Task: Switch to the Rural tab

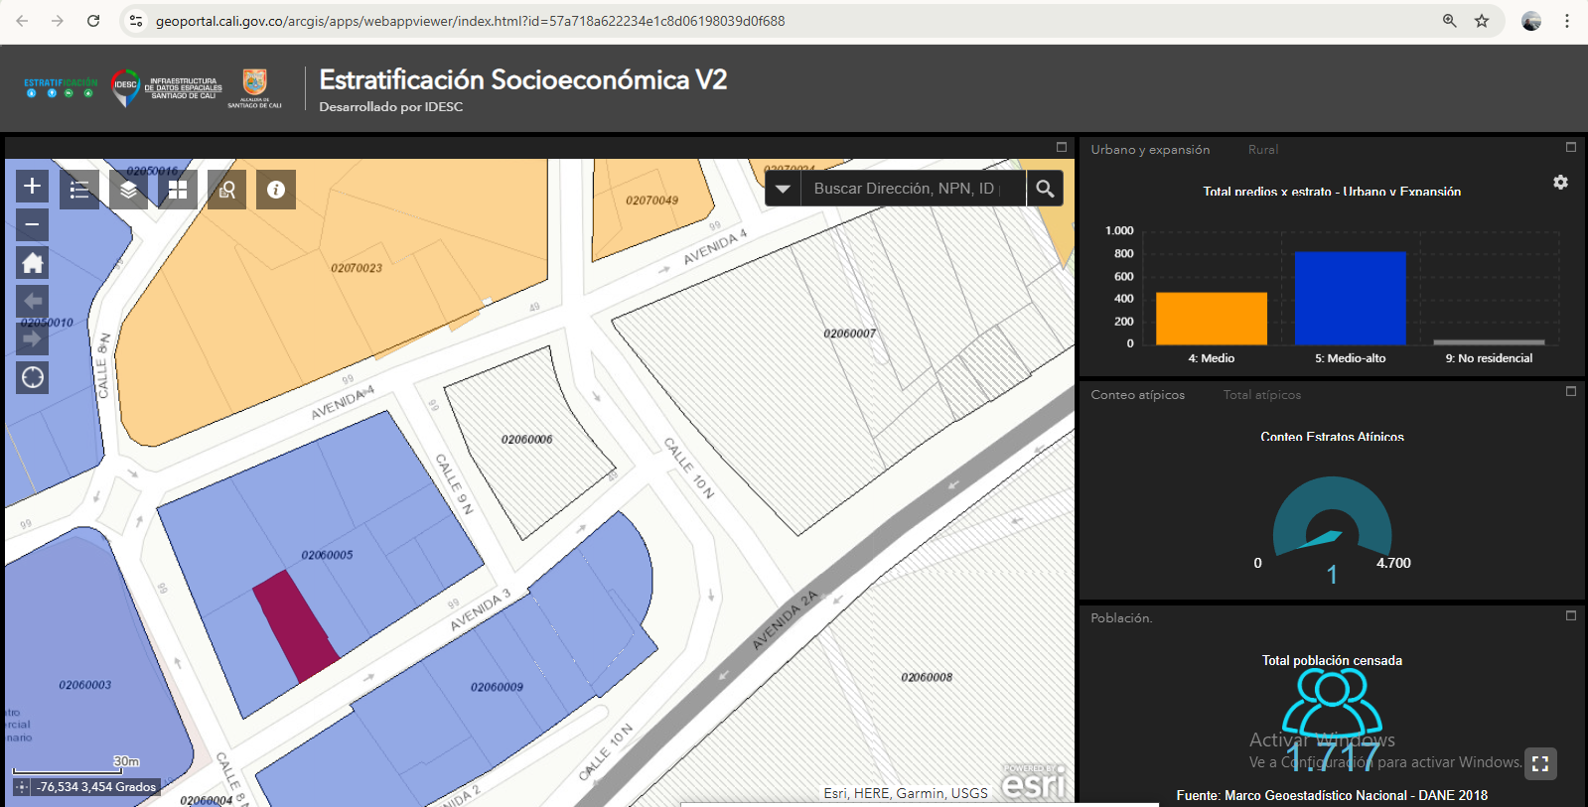Action: pyautogui.click(x=1262, y=150)
